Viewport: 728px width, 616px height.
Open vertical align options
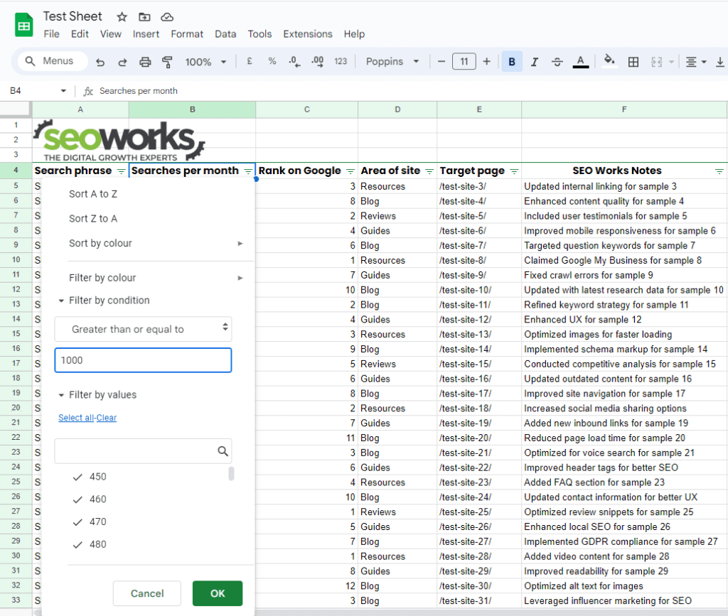pyautogui.click(x=720, y=62)
